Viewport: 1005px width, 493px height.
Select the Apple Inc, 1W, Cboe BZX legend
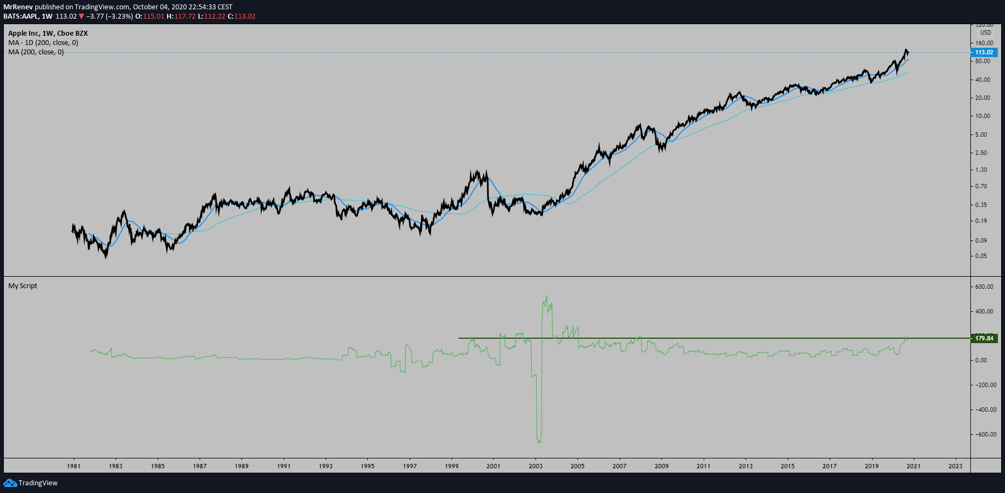(x=48, y=33)
